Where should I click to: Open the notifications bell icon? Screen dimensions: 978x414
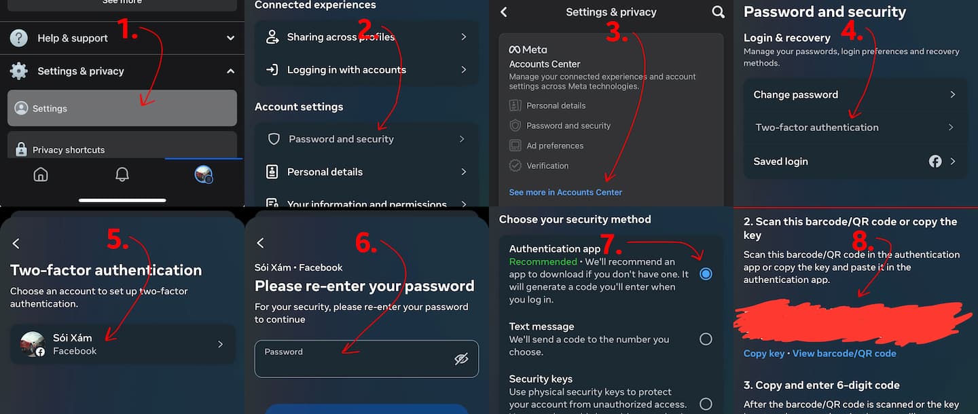point(122,174)
